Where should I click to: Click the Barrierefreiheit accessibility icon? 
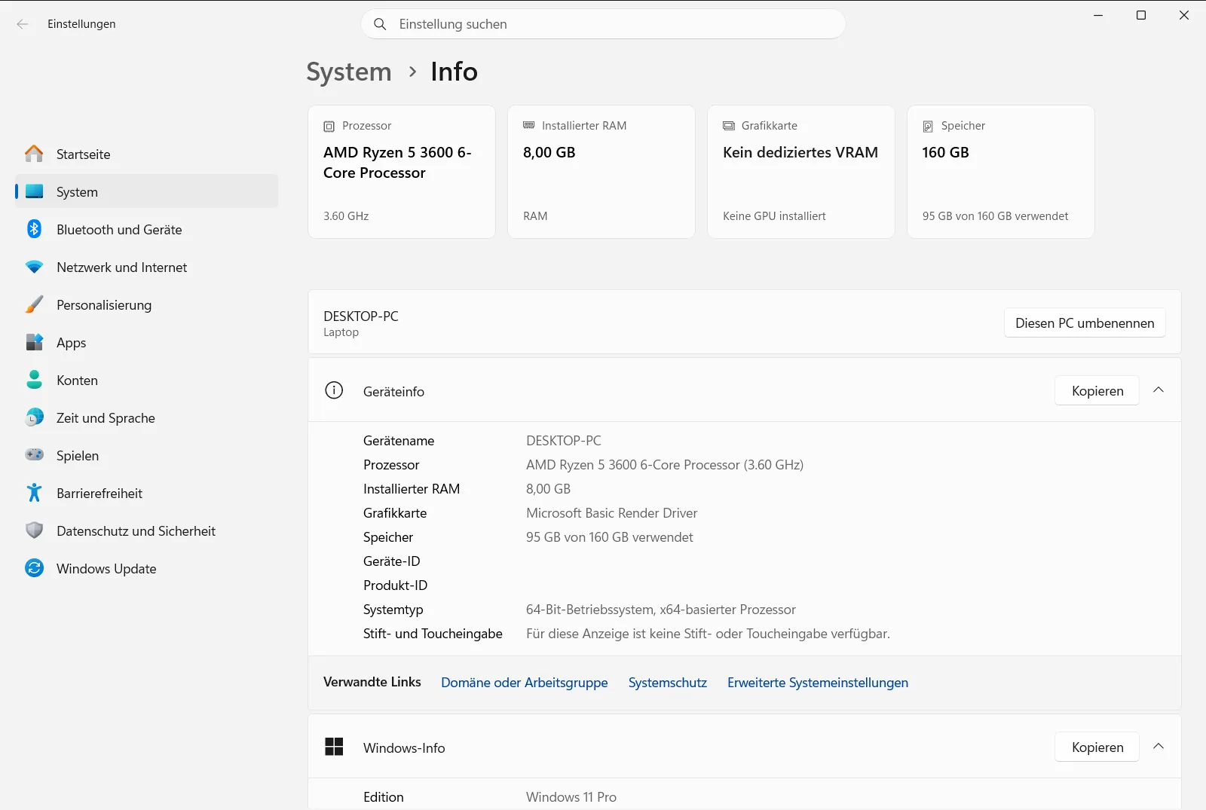click(34, 493)
